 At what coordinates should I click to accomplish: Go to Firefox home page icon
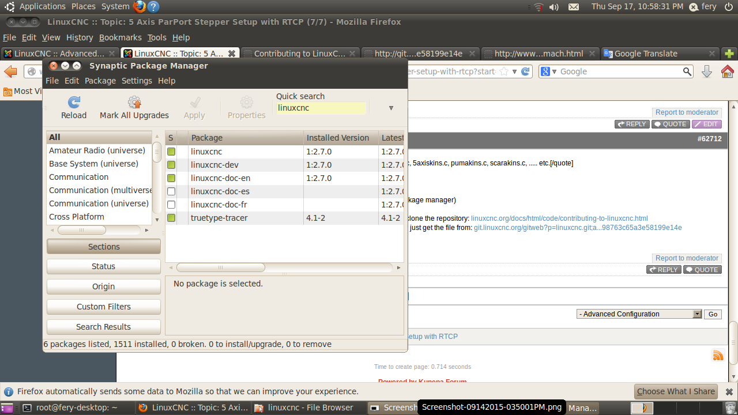pyautogui.click(x=727, y=71)
